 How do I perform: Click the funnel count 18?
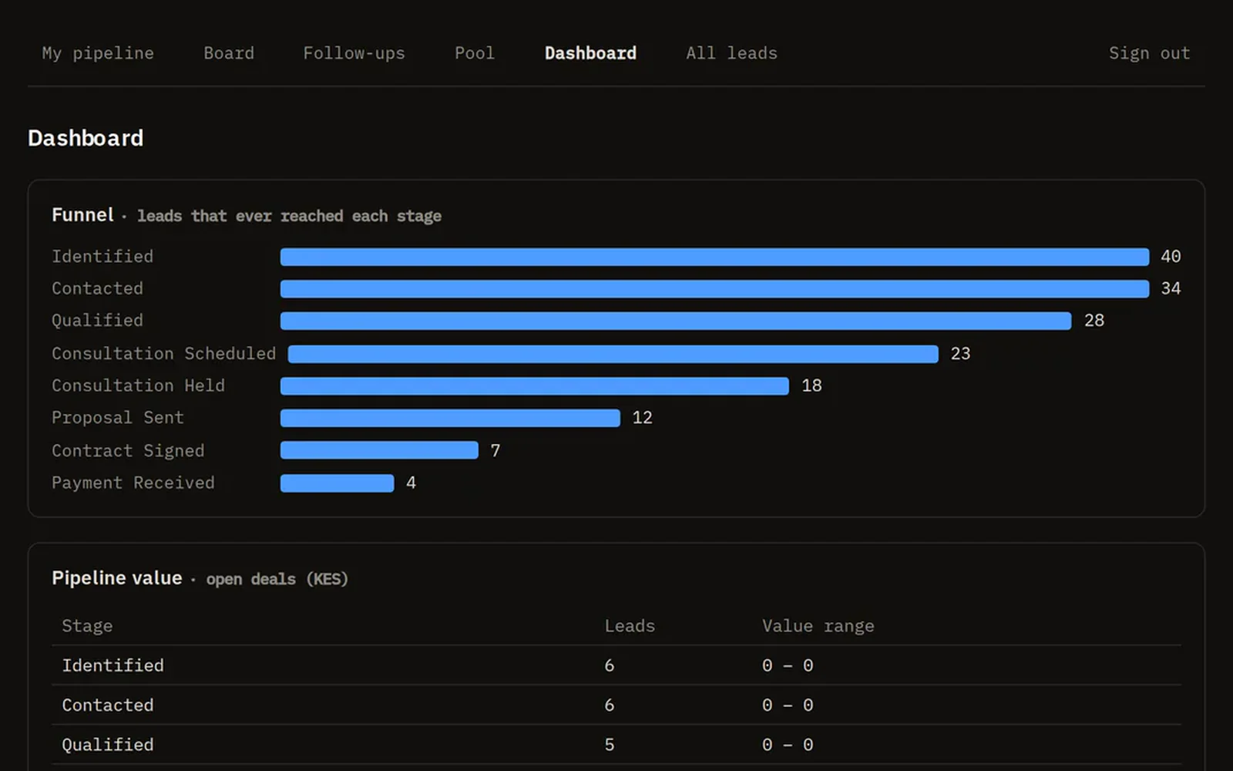(811, 385)
